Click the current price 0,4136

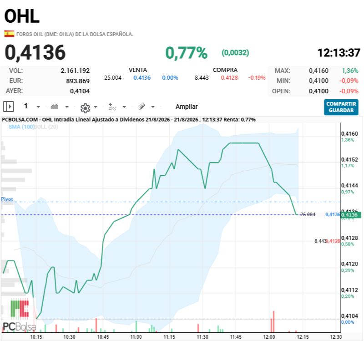coord(35,52)
